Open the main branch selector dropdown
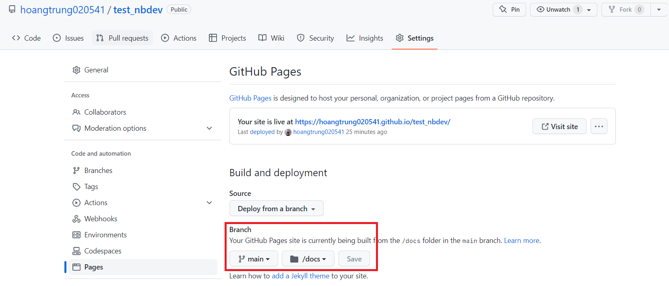This screenshot has height=286, width=669. [x=254, y=259]
